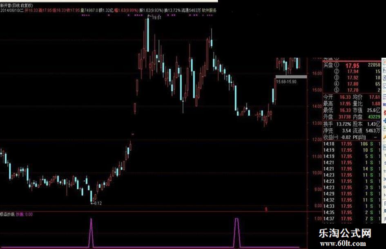Click bid price 17.92
This screenshot has height=249, width=386.
click(353, 78)
